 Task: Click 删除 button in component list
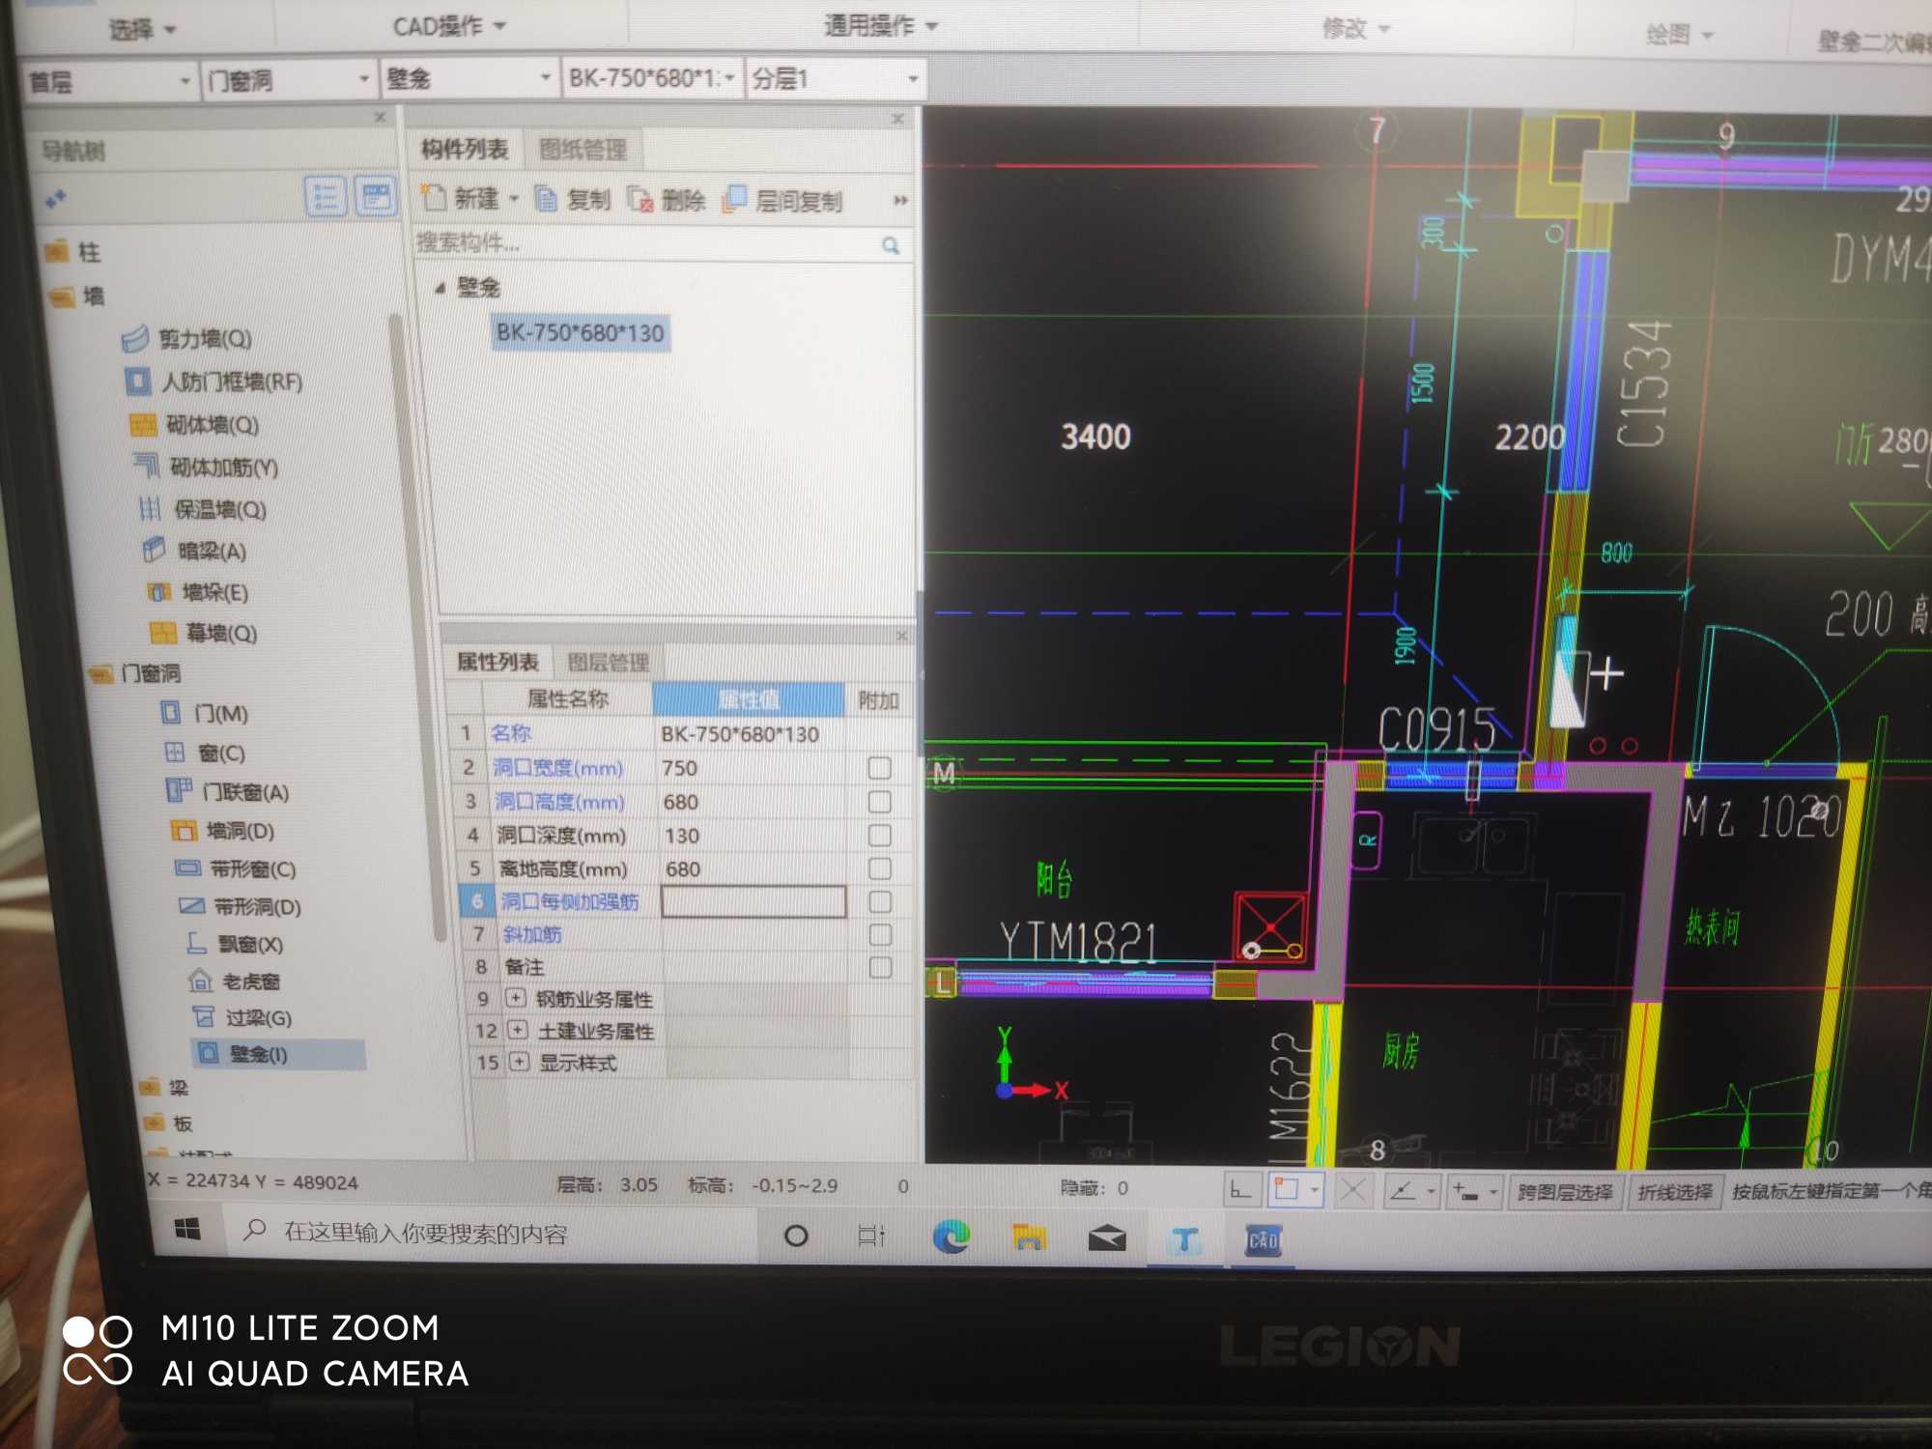click(x=667, y=201)
